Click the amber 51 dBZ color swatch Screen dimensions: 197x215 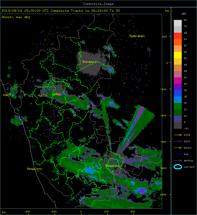point(178,62)
